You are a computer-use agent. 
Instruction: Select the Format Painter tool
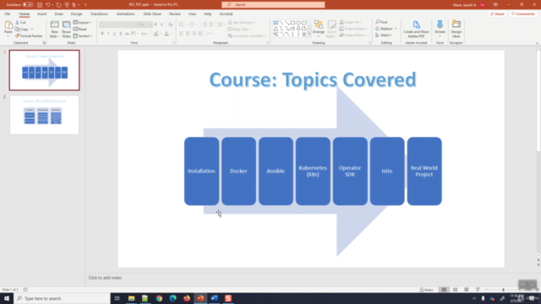point(29,35)
